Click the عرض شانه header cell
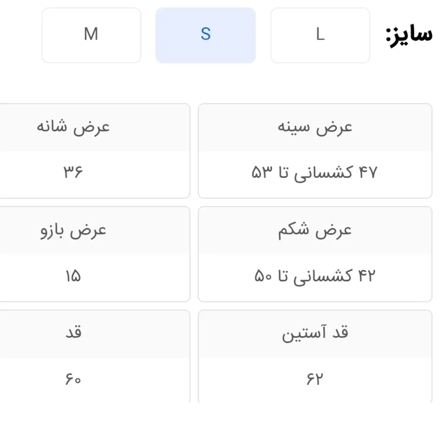Image resolution: width=448 pixels, height=448 pixels. tap(73, 127)
